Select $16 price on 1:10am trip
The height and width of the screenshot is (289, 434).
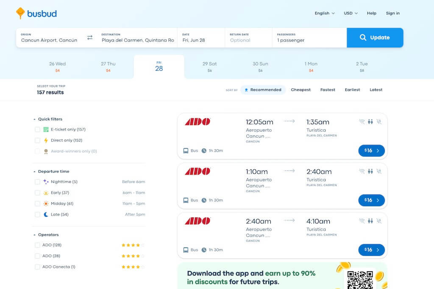(x=371, y=200)
